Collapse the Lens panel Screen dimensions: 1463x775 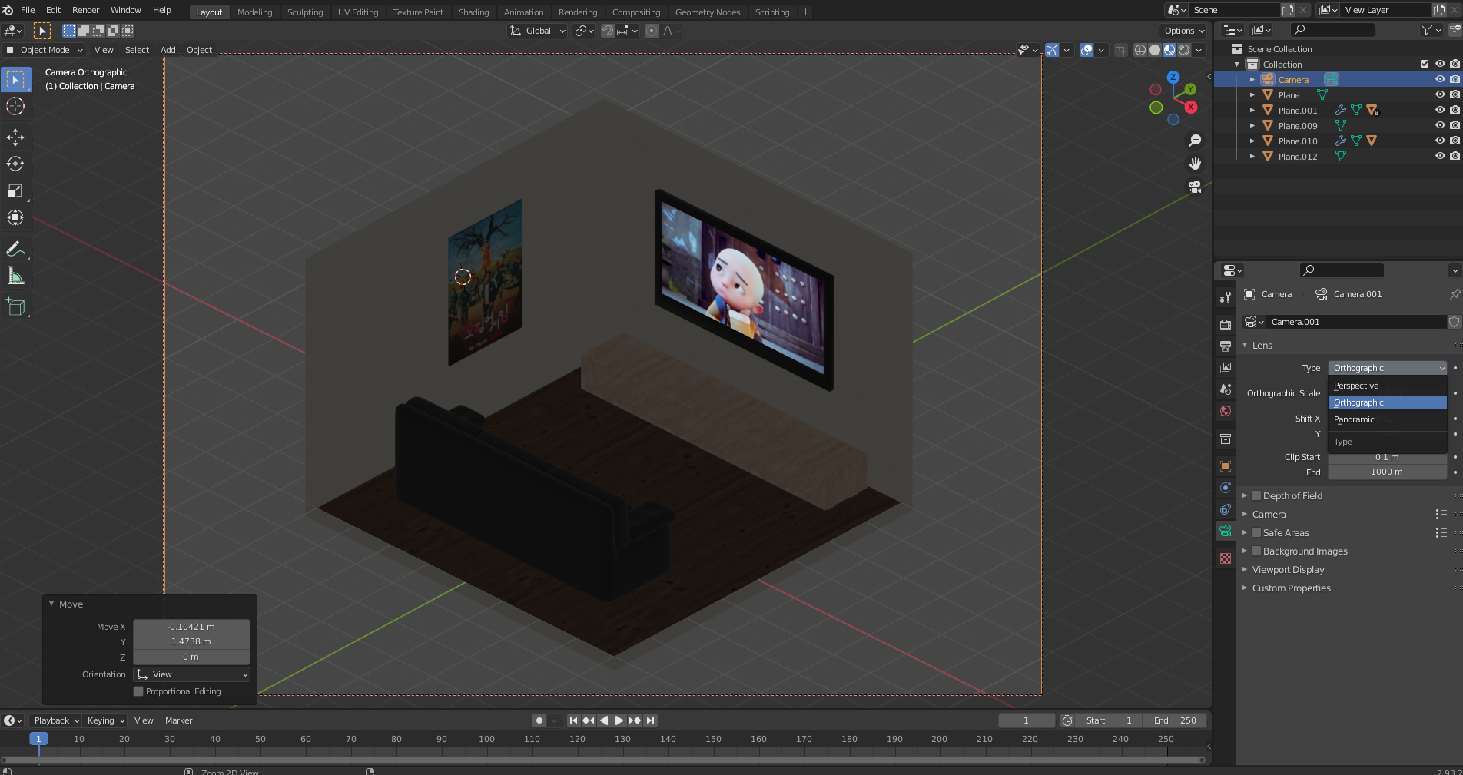[x=1245, y=345]
